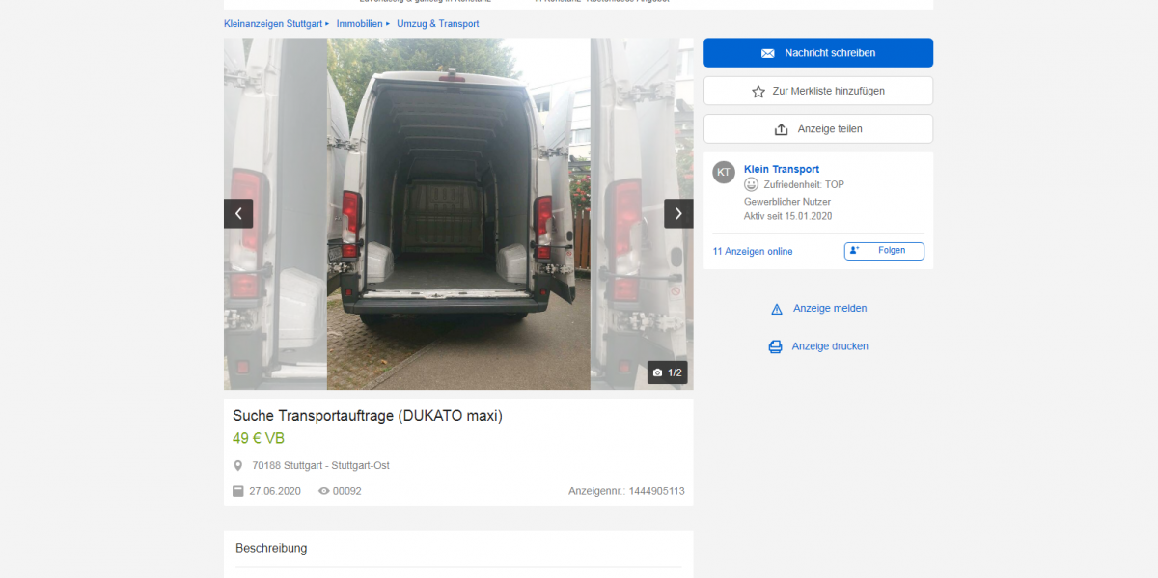1158x578 pixels.
Task: Print listing via Anzeige drucken
Action: [x=830, y=346]
